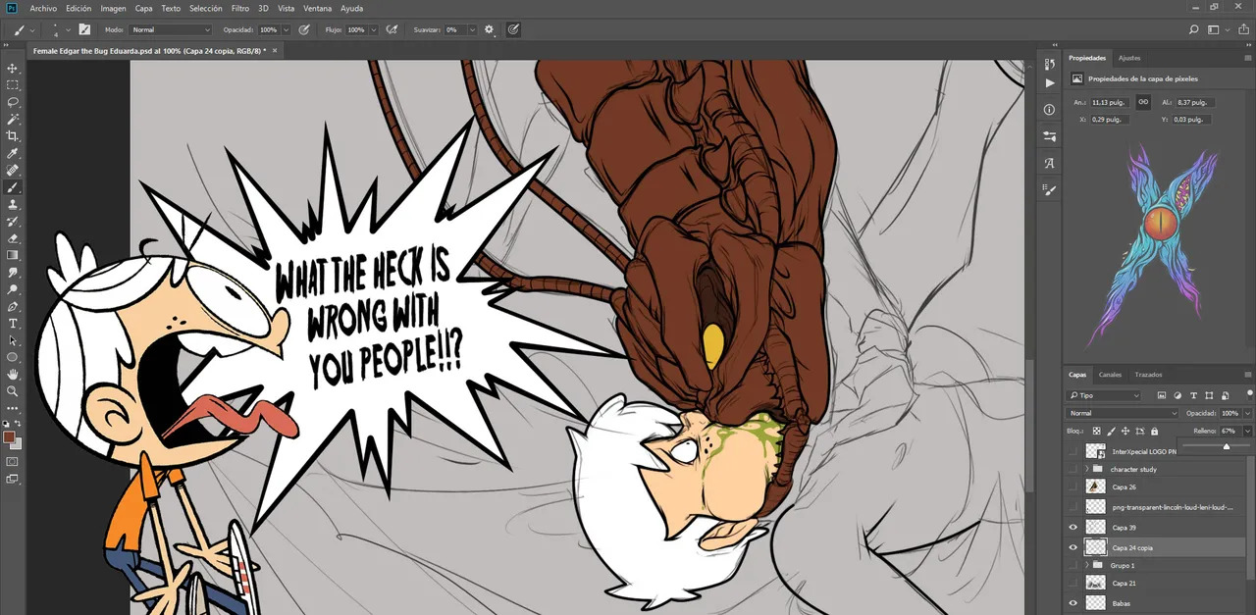Open the Filtro menu
This screenshot has width=1256, height=615.
click(x=239, y=8)
